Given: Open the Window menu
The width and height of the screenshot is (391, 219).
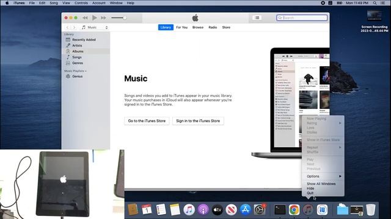Looking at the screenshot, I should click(116, 3).
